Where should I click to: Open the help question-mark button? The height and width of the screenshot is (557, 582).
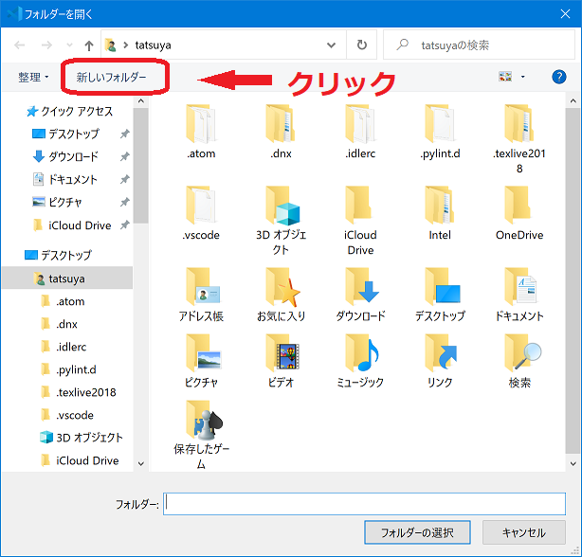[x=558, y=77]
